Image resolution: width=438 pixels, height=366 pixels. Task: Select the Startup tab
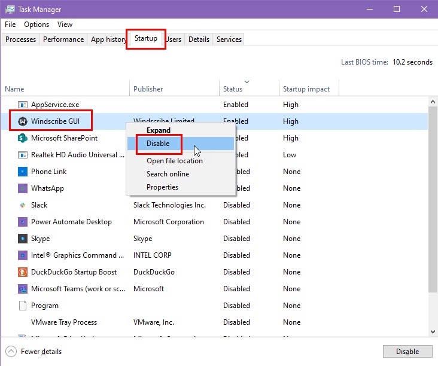pyautogui.click(x=146, y=38)
